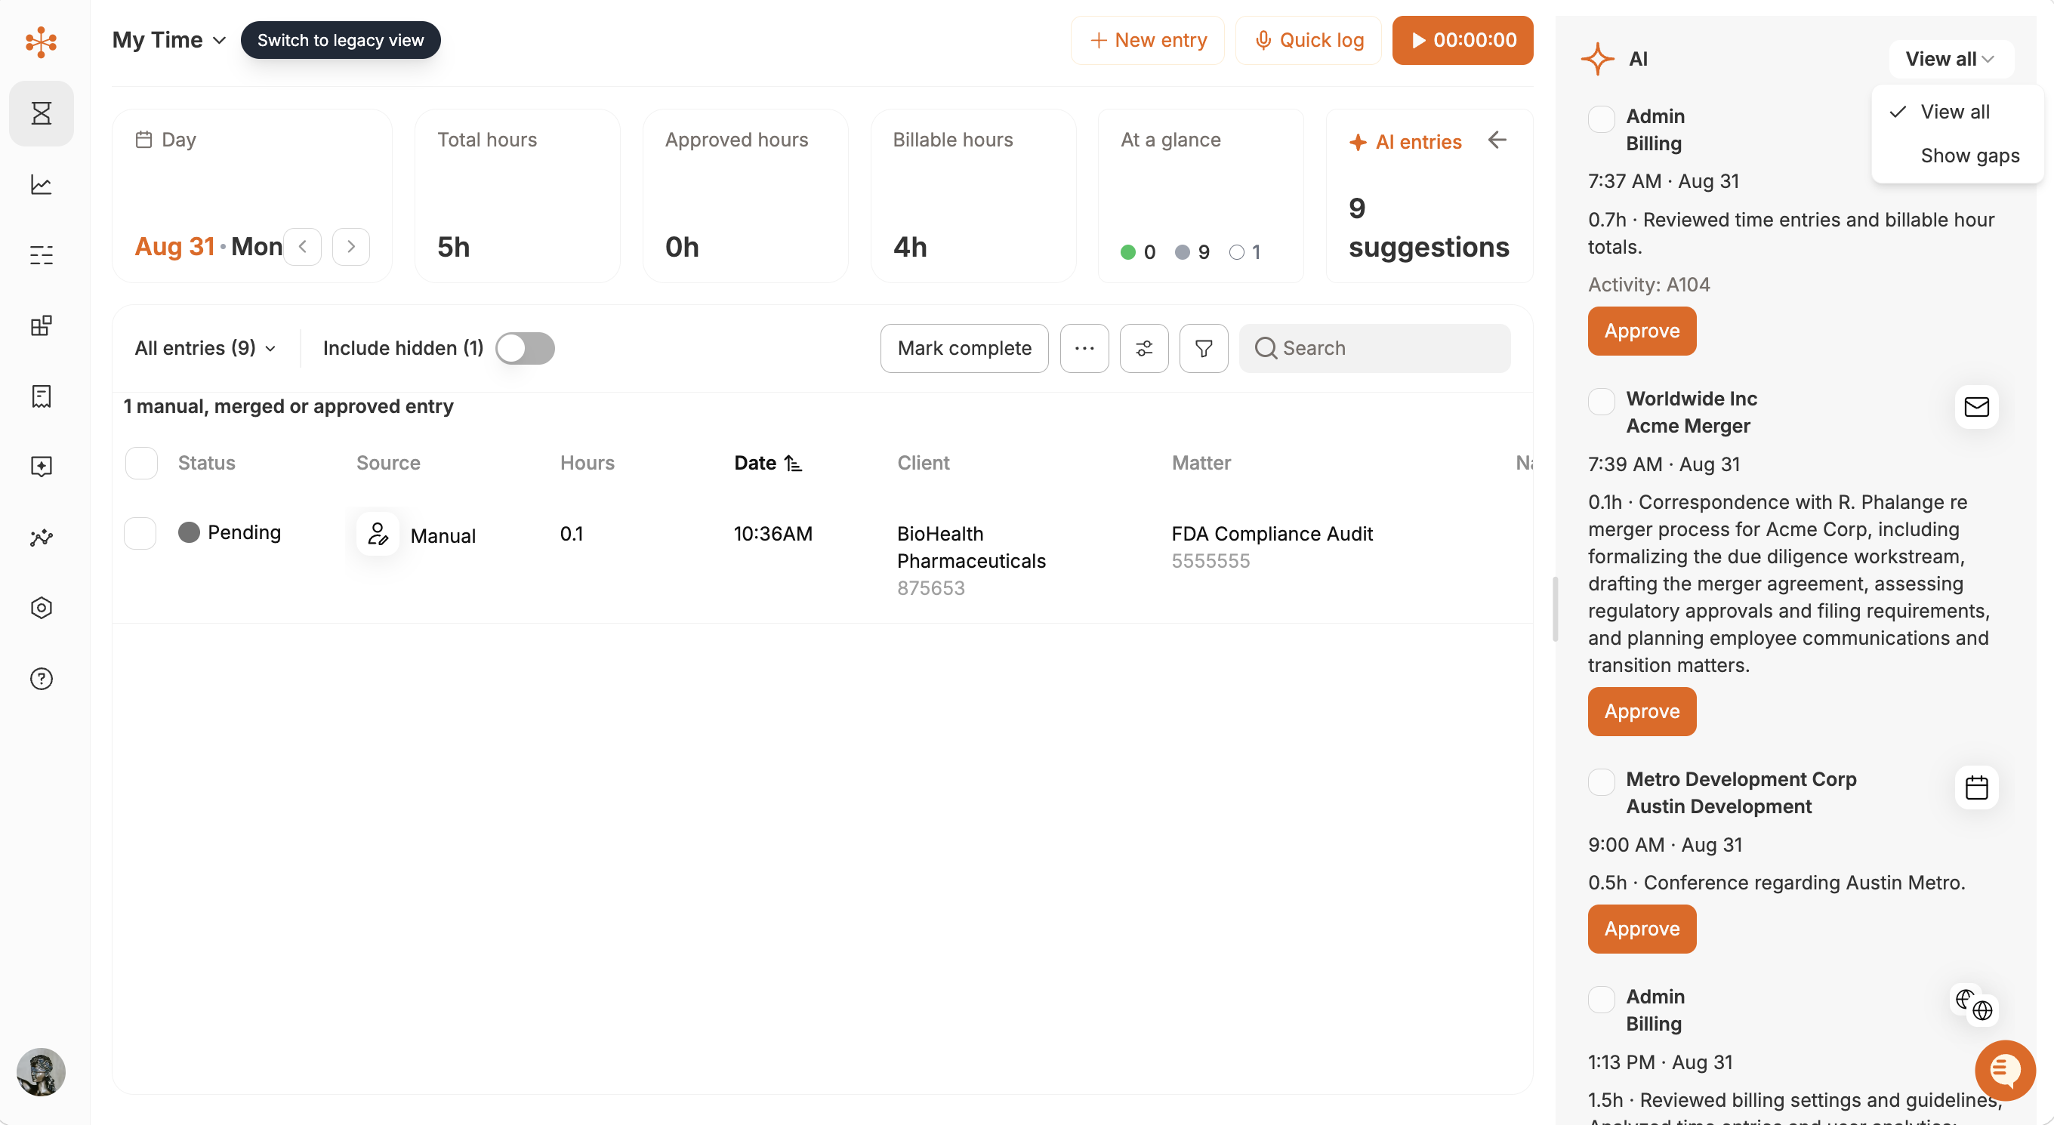Expand the All entries (9) dropdown
Viewport: 2054px width, 1125px height.
[205, 348]
